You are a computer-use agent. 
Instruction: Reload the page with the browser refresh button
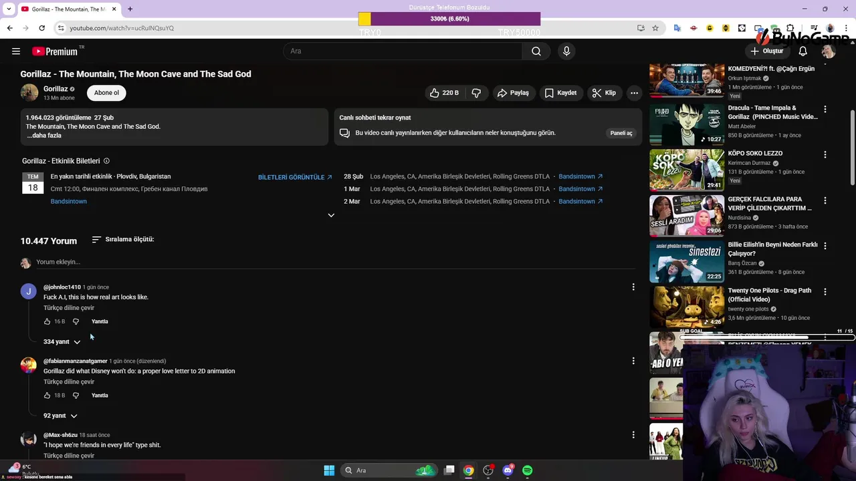click(41, 28)
